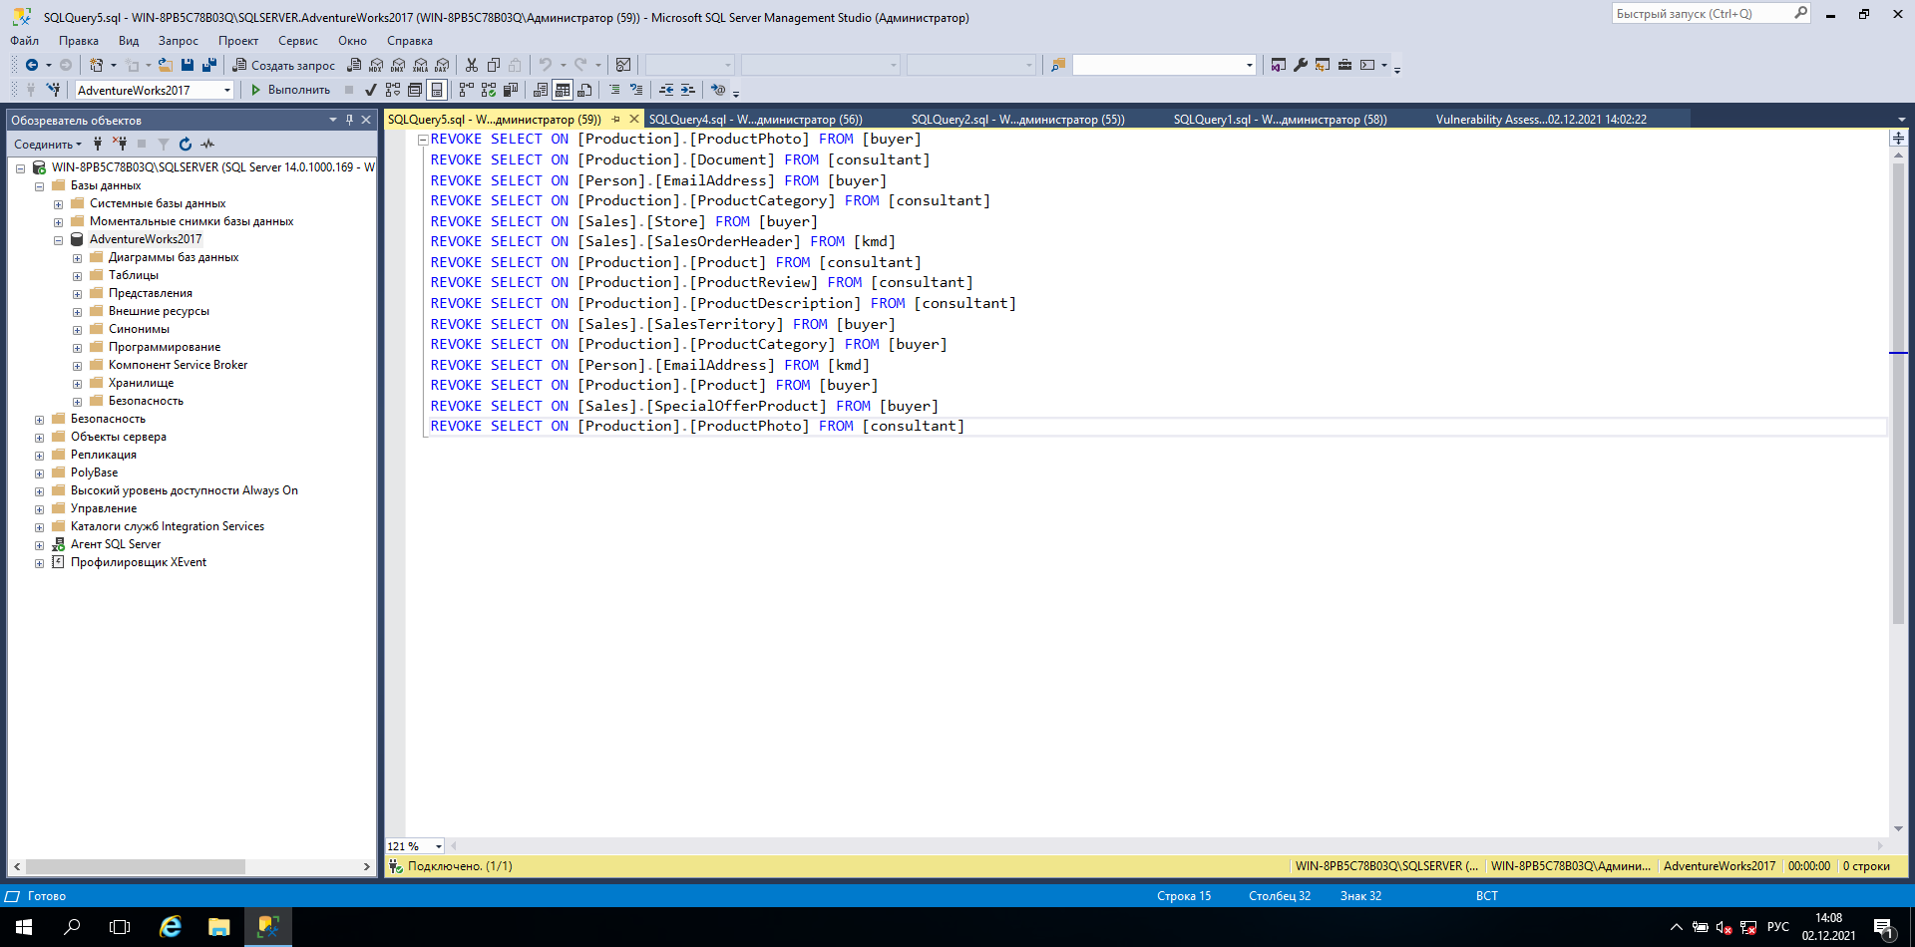
Task: Click the new project icon in toolbar
Action: click(x=96, y=65)
